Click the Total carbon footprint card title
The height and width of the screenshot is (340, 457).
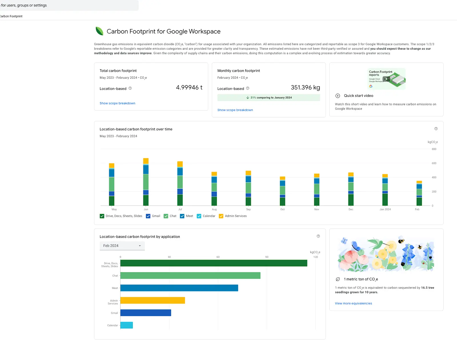coord(118,71)
